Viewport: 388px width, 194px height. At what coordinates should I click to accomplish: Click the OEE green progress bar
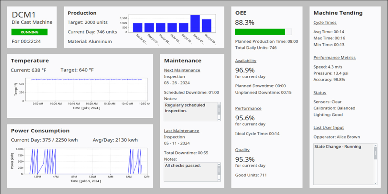pos(260,32)
